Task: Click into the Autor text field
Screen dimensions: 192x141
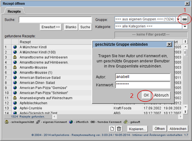Action: [x=143, y=77]
